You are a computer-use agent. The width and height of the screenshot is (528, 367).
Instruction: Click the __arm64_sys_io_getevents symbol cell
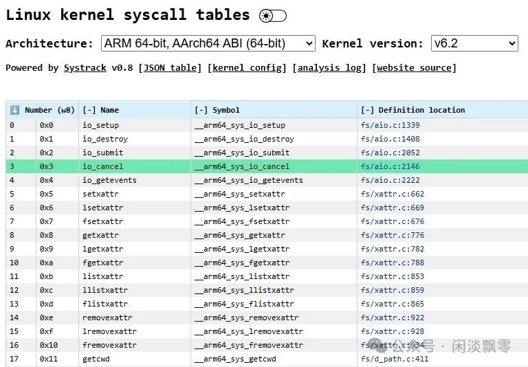[x=274, y=180]
